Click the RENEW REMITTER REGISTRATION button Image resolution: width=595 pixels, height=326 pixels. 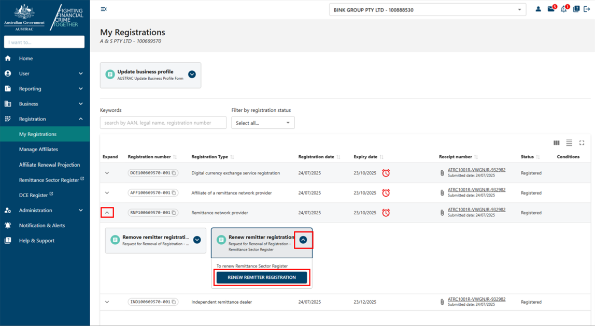tap(261, 277)
